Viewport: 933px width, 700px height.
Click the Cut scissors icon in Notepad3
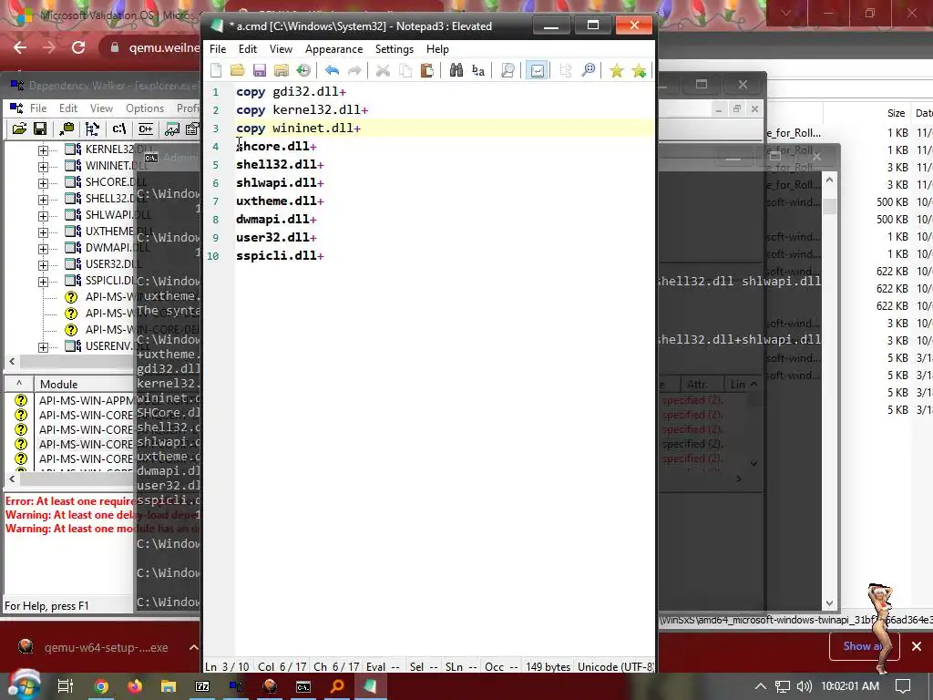pyautogui.click(x=383, y=71)
